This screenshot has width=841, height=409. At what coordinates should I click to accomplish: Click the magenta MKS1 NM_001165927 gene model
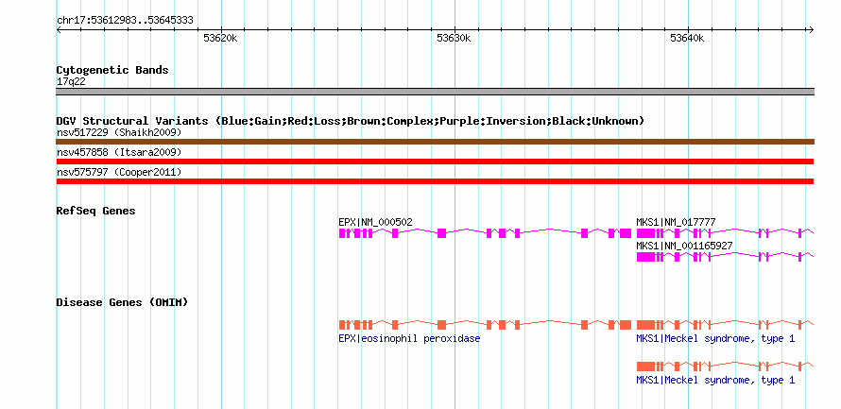(x=725, y=257)
